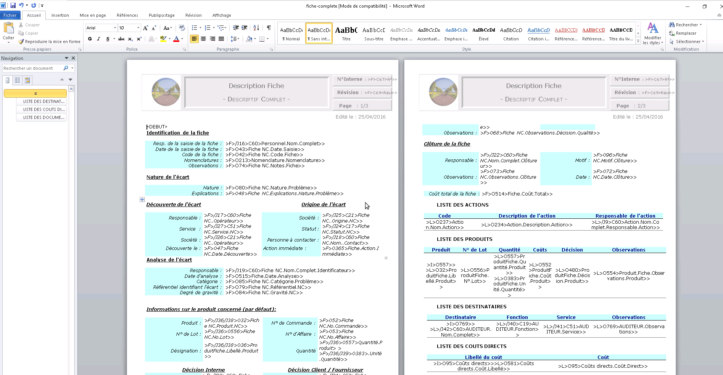Apply the Sous-titre style
Image resolution: width=723 pixels, height=375 pixels.
374,33
